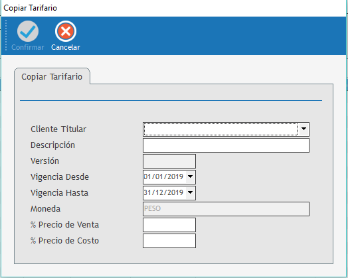Click the Moneda field showing PESO
Viewport: 348px width, 278px height.
[x=226, y=209]
